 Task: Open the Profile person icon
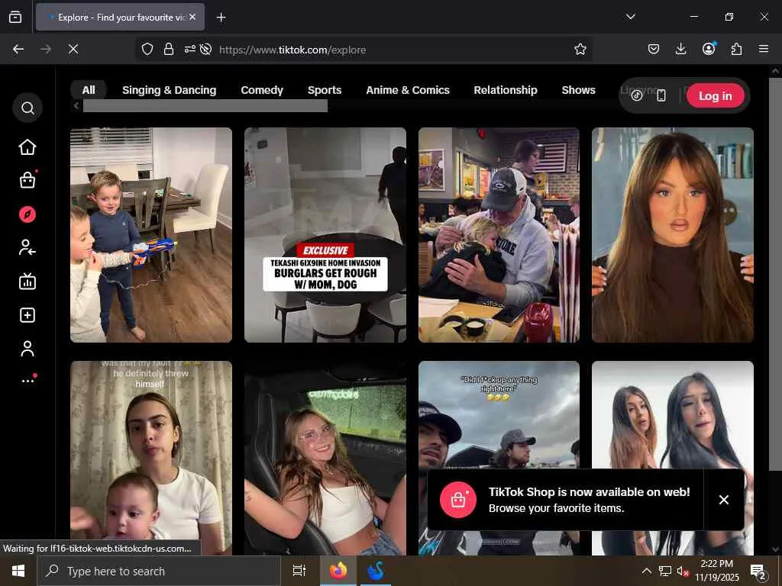click(27, 349)
